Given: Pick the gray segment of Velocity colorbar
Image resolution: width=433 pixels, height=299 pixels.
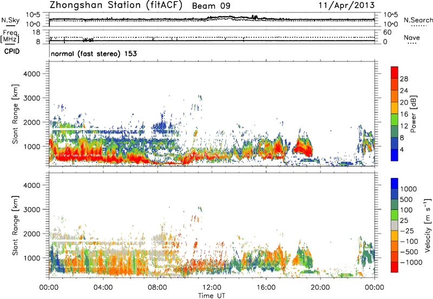Looking at the screenshot, I should pos(395,225).
